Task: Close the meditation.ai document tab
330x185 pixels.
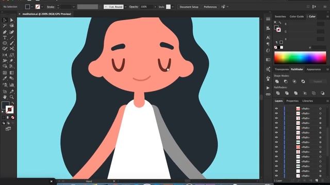Action: tap(20, 14)
